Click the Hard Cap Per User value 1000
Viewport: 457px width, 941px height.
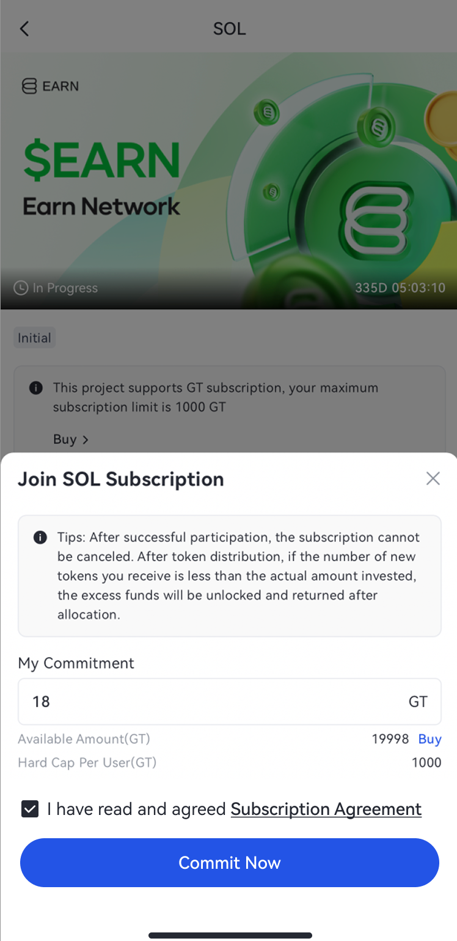point(426,762)
